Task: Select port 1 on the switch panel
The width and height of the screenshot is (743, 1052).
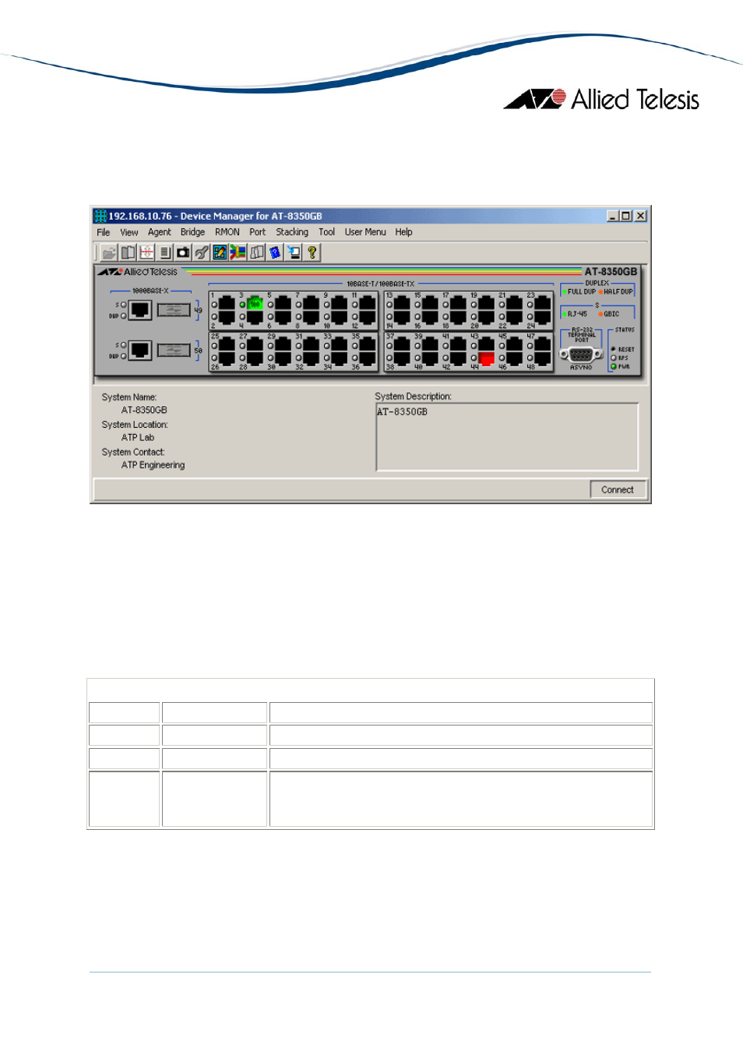Action: (x=227, y=304)
